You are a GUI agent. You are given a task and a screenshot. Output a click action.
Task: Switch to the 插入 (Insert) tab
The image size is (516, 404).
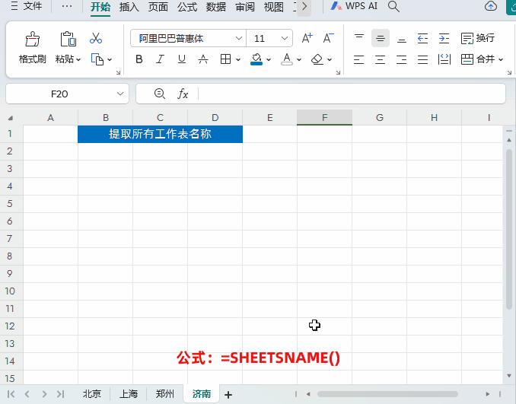click(129, 7)
